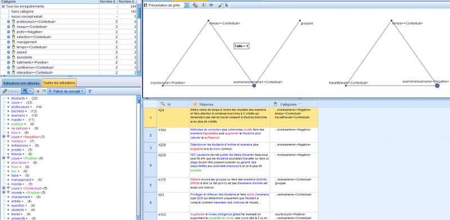Click the small icon next to Catégories header
This screenshot has height=220, width=450.
[300, 105]
